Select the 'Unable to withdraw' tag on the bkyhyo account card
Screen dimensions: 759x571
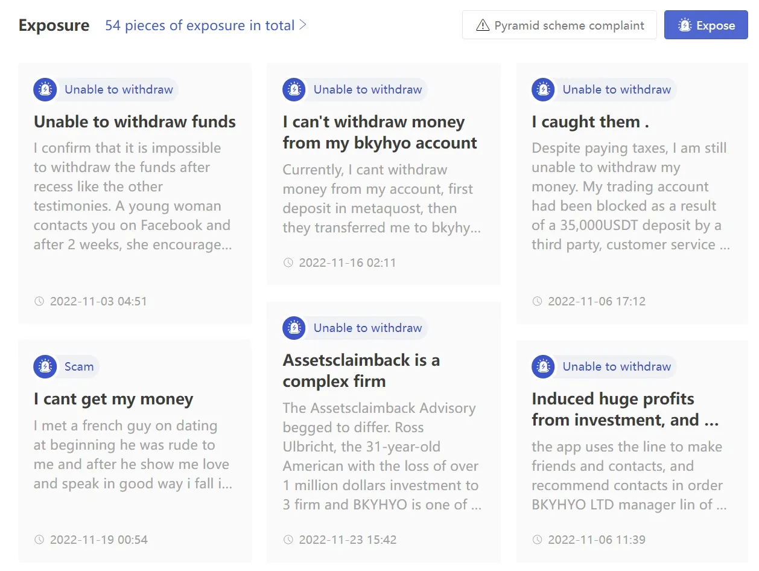[367, 89]
